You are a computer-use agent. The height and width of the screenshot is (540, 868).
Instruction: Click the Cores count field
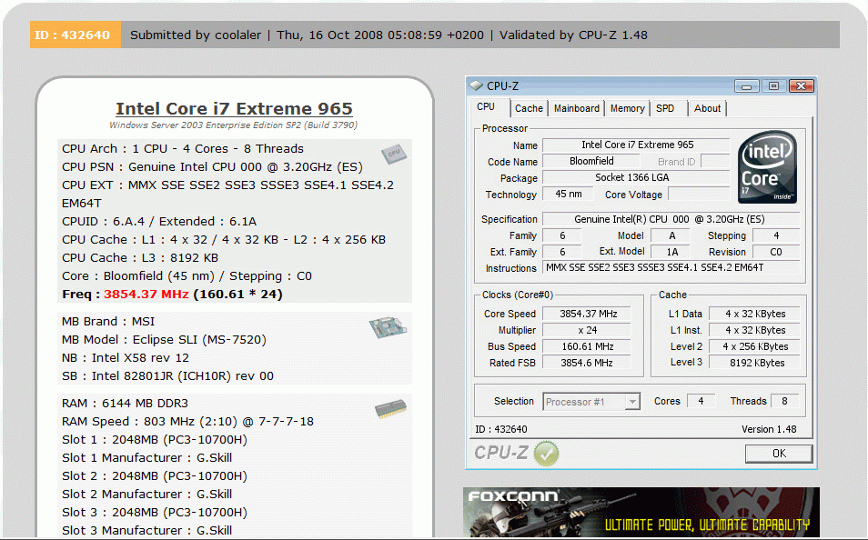click(701, 401)
